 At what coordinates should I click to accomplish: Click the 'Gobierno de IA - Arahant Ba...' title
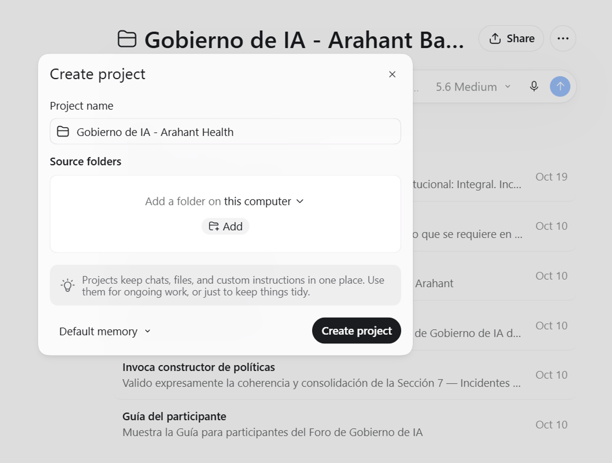coord(304,40)
